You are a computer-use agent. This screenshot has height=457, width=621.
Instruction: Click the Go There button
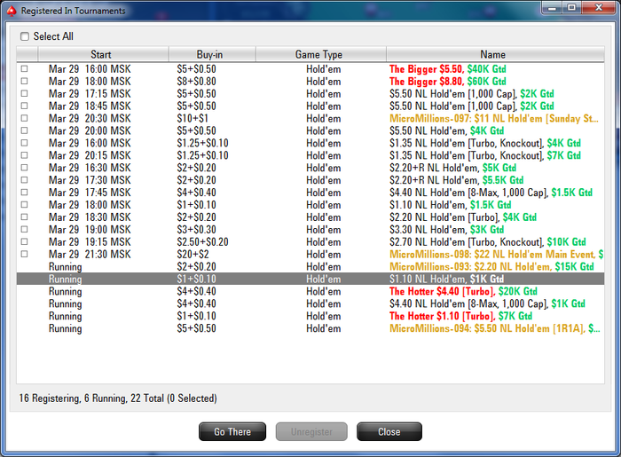coord(232,431)
